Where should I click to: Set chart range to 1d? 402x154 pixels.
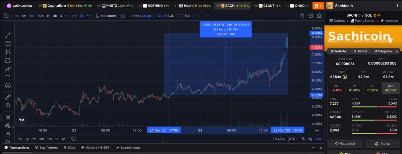click(63, 139)
